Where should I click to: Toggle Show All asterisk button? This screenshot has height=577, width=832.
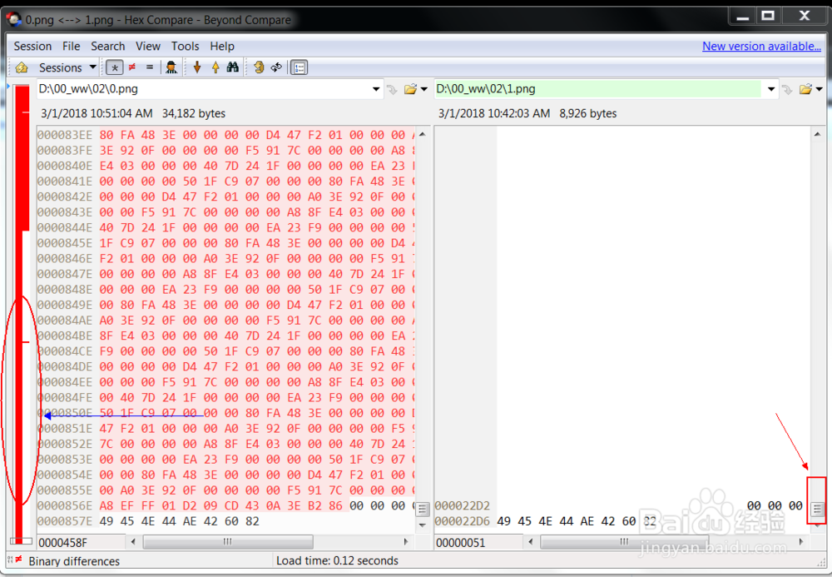click(115, 67)
